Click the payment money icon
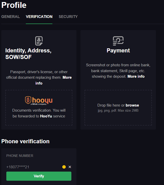This screenshot has width=164, height=185. point(118,41)
